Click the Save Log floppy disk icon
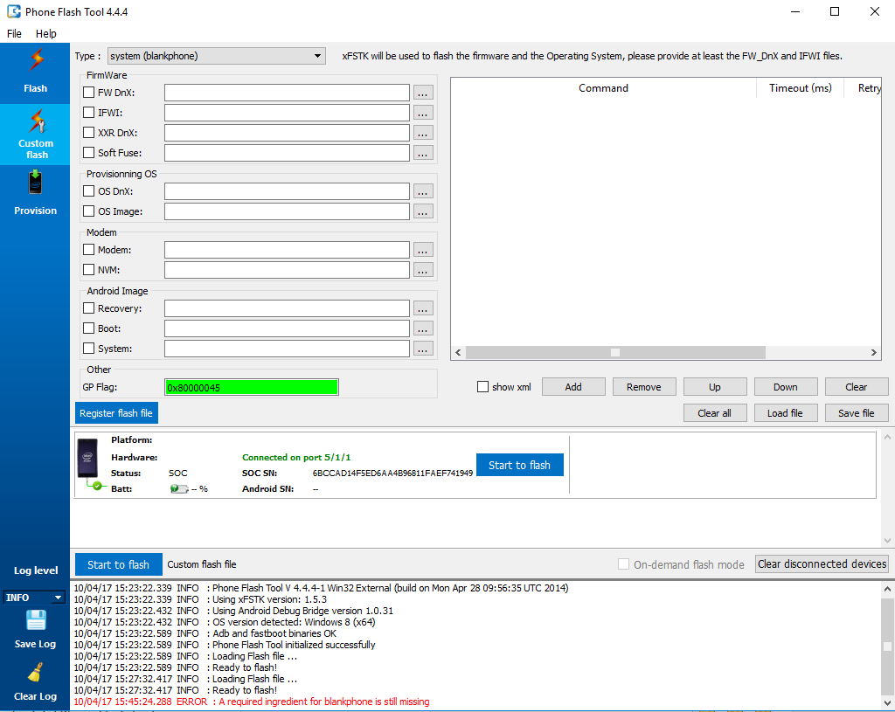 [x=35, y=620]
